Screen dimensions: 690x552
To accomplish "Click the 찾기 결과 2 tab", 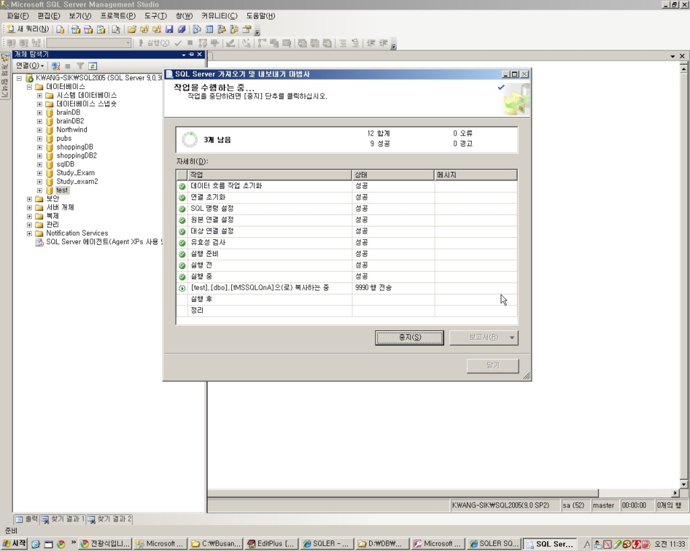I will 110,519.
